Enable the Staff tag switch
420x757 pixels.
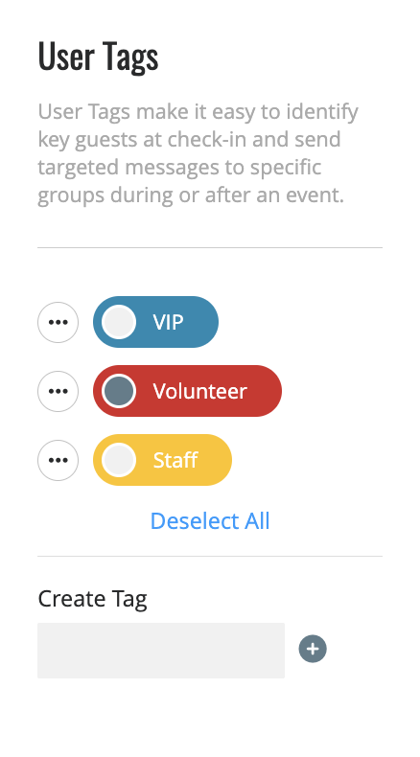119,460
